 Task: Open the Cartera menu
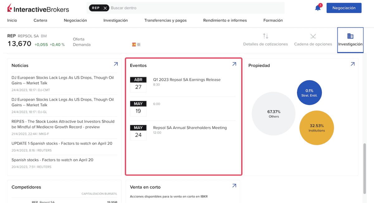(x=41, y=20)
